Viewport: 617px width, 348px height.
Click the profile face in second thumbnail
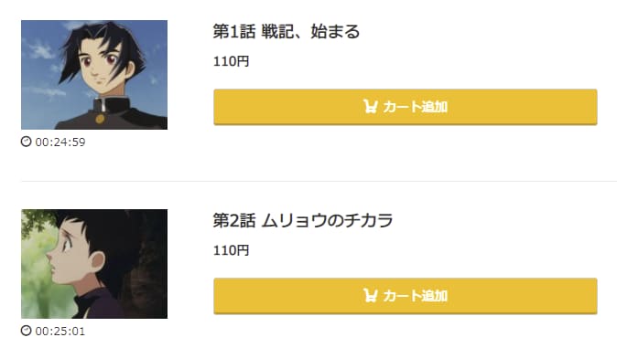(x=67, y=256)
